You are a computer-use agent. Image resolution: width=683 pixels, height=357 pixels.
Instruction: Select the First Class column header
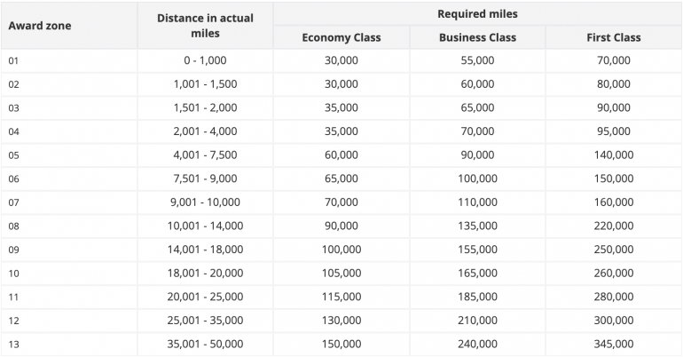point(614,37)
